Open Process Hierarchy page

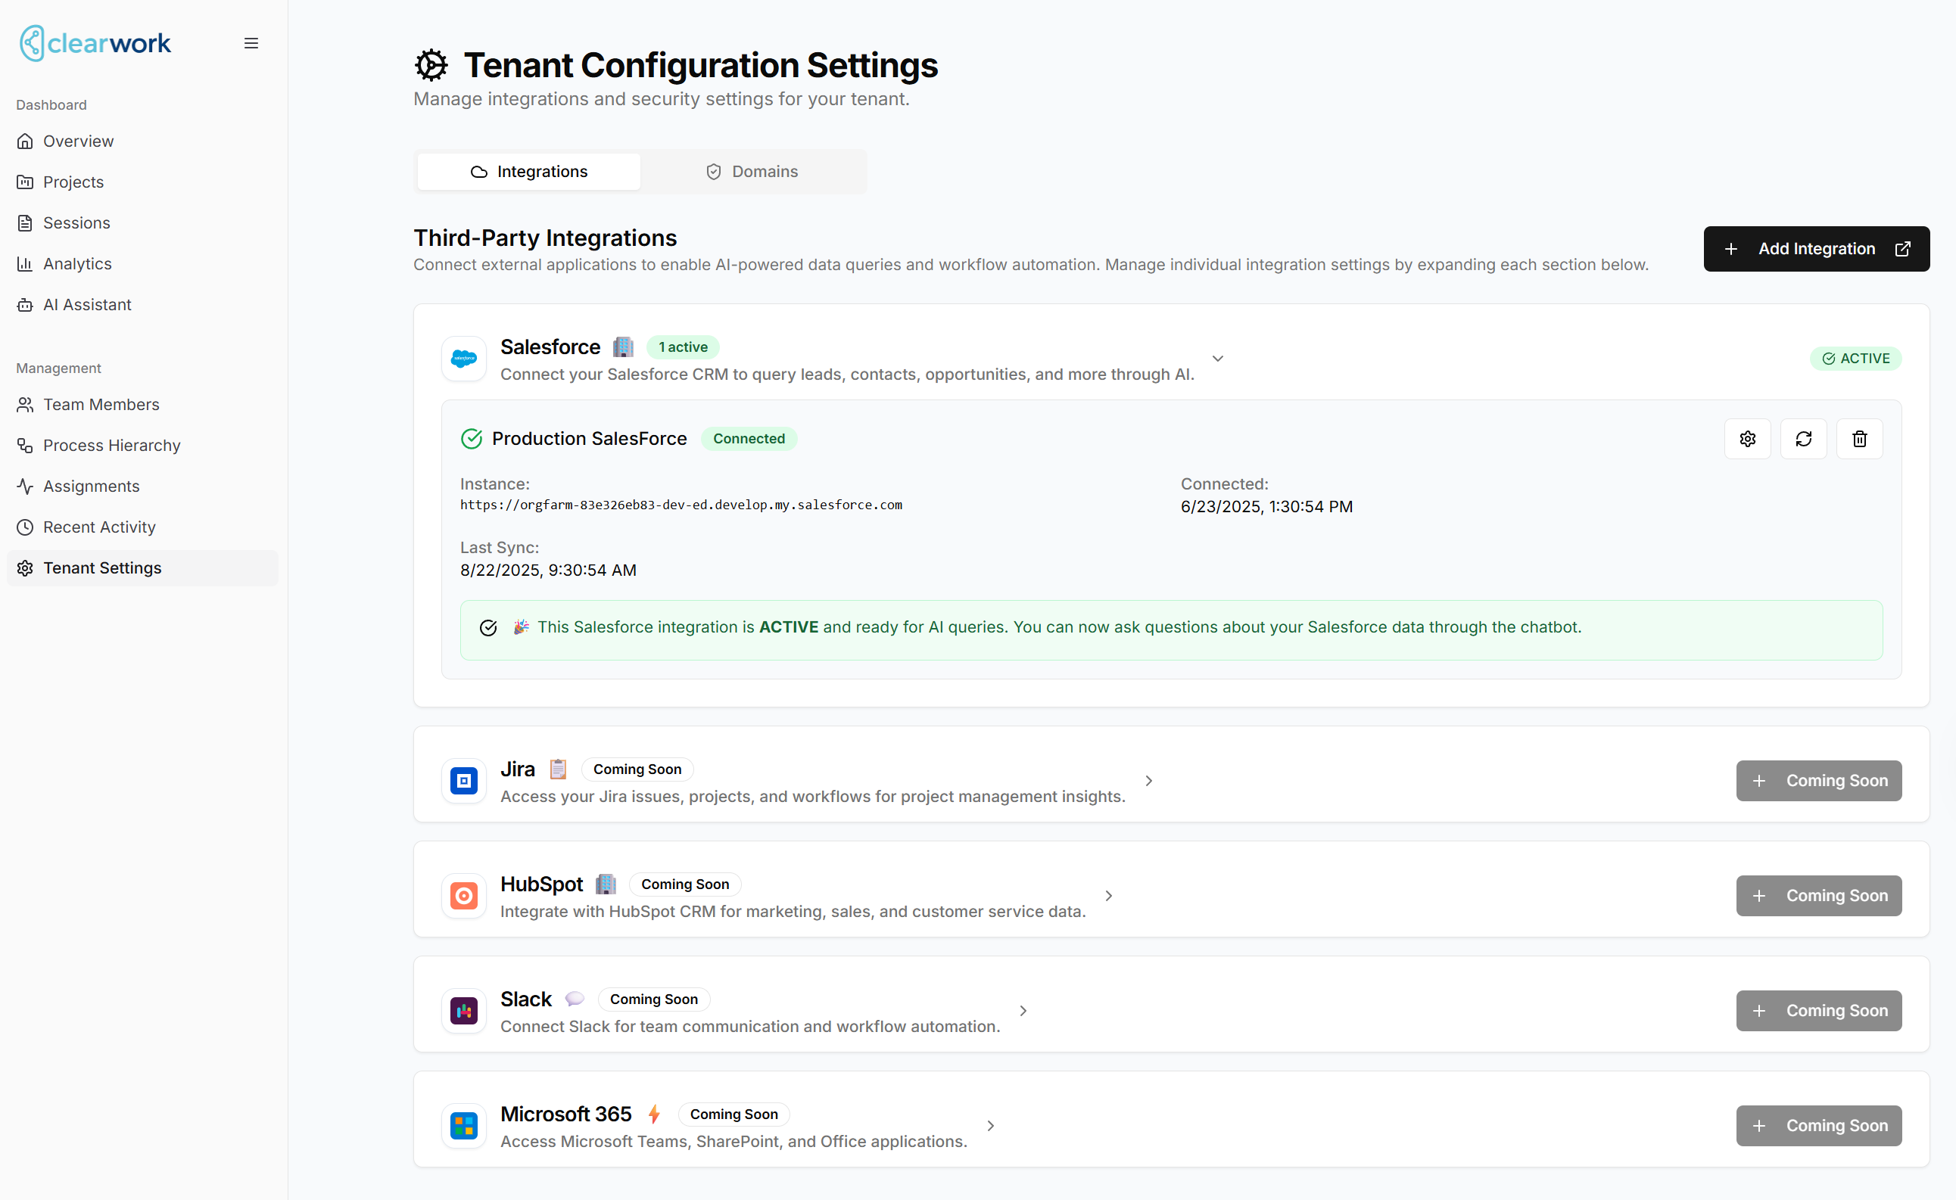(142, 445)
